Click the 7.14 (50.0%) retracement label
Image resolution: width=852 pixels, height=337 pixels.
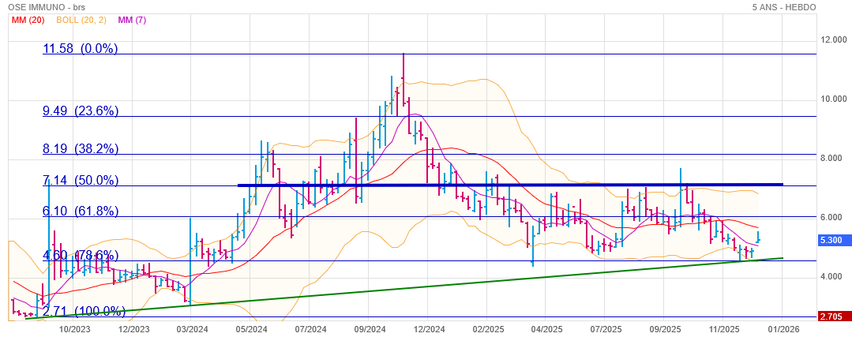(x=80, y=181)
